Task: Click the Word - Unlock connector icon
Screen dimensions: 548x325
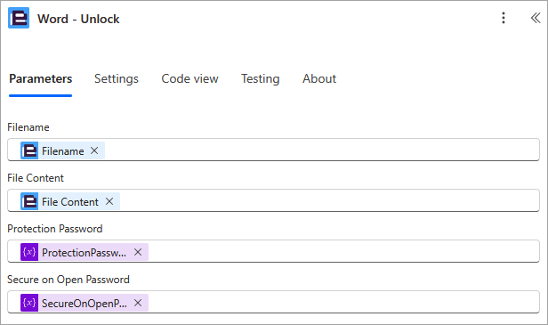Action: click(19, 18)
